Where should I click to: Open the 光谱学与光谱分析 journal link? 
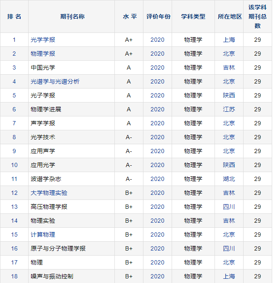coord(55,81)
